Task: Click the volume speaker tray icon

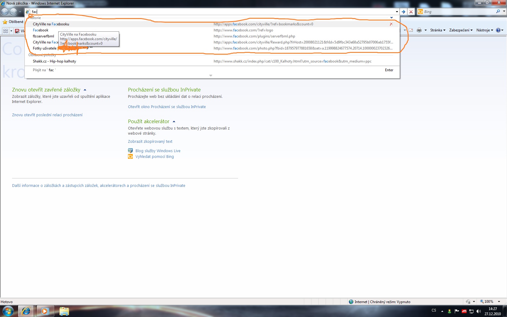Action: point(479,311)
